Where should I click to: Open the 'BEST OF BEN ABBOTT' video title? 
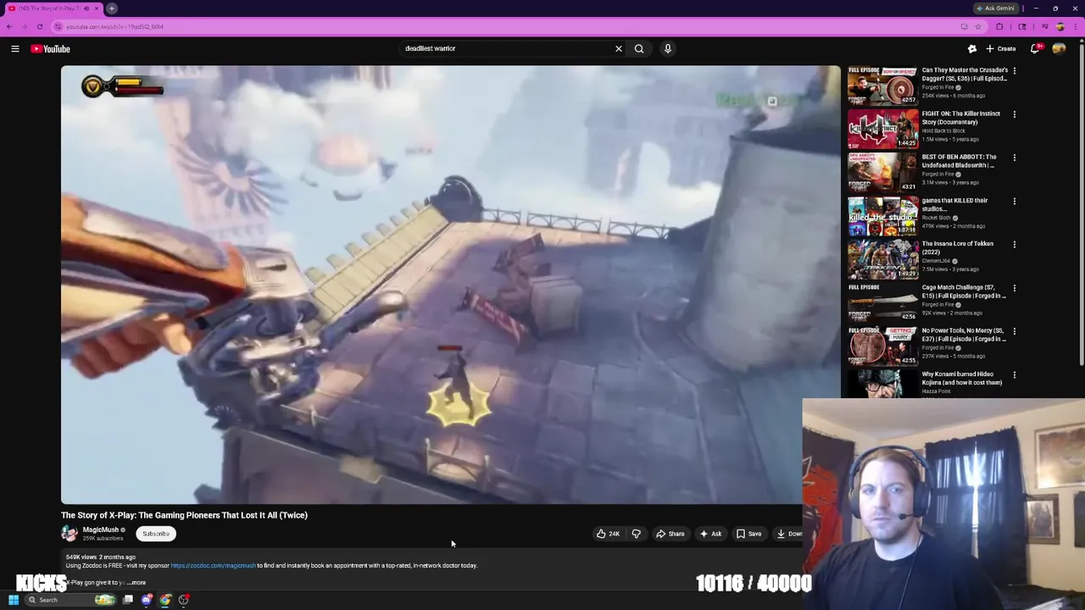[959, 161]
